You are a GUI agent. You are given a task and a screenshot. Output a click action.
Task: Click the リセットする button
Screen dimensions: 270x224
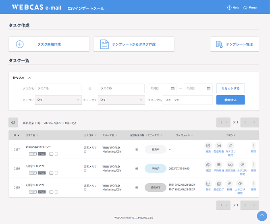pyautogui.click(x=231, y=88)
